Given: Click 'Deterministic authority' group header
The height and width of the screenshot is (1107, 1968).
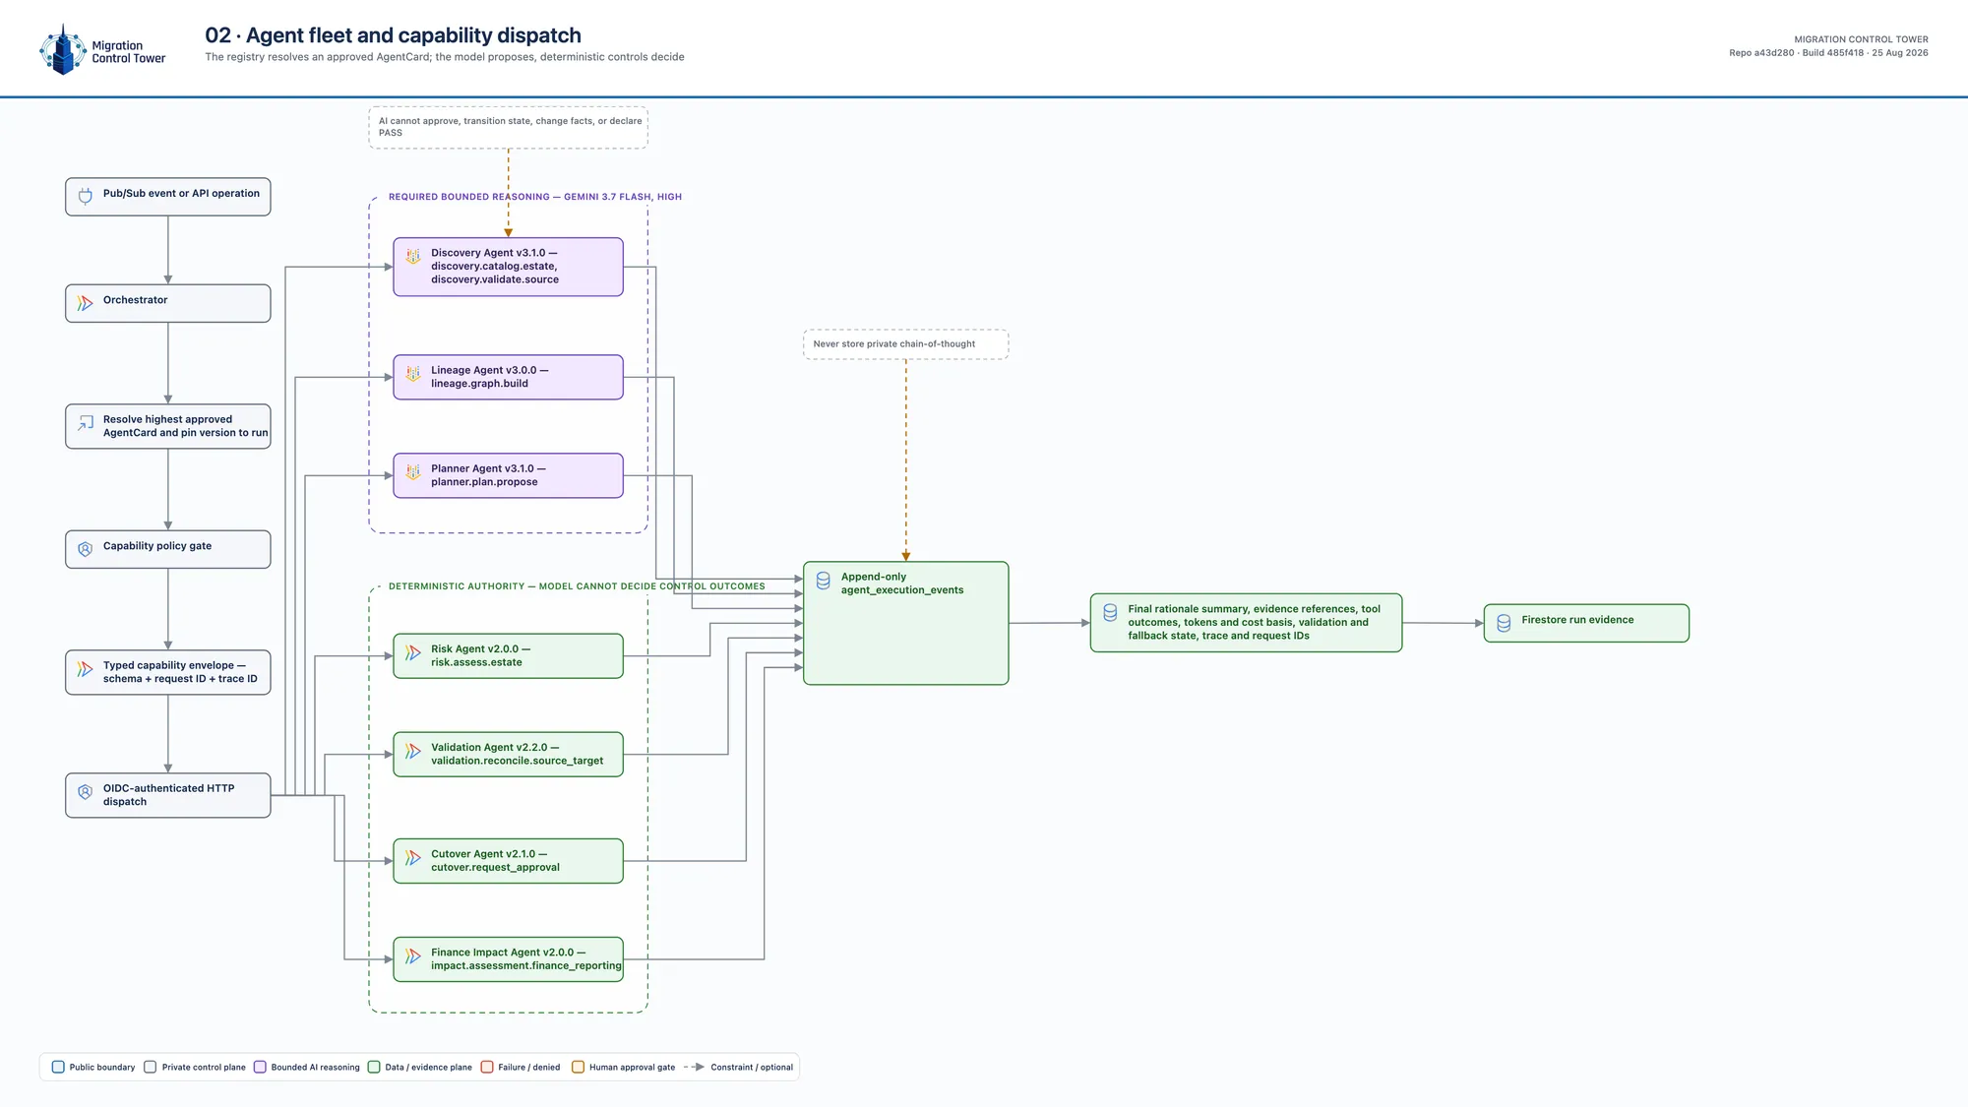Looking at the screenshot, I should pos(577,586).
